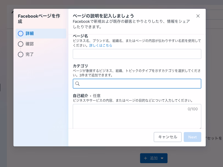Click the カテゴリ search input field

(137, 84)
